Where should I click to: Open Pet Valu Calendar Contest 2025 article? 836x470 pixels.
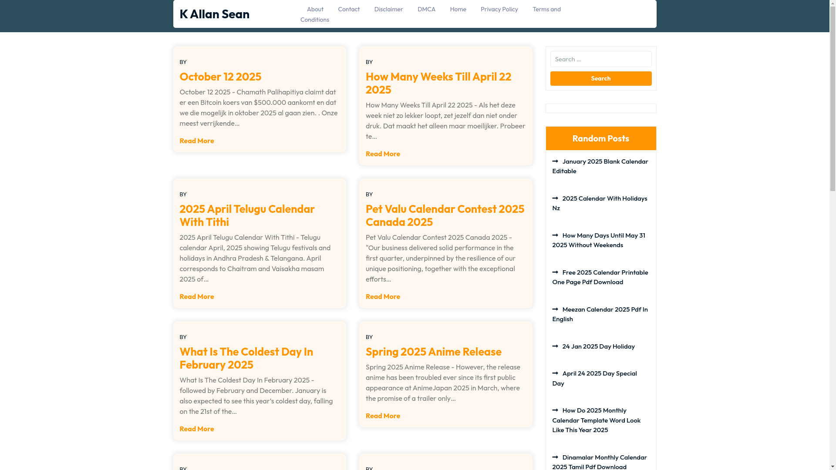(x=445, y=215)
